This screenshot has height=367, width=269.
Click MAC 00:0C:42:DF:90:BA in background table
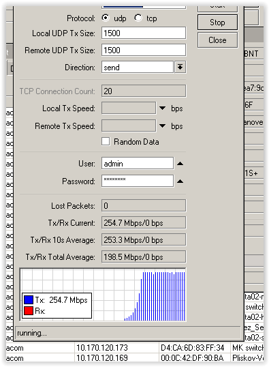coord(192,358)
